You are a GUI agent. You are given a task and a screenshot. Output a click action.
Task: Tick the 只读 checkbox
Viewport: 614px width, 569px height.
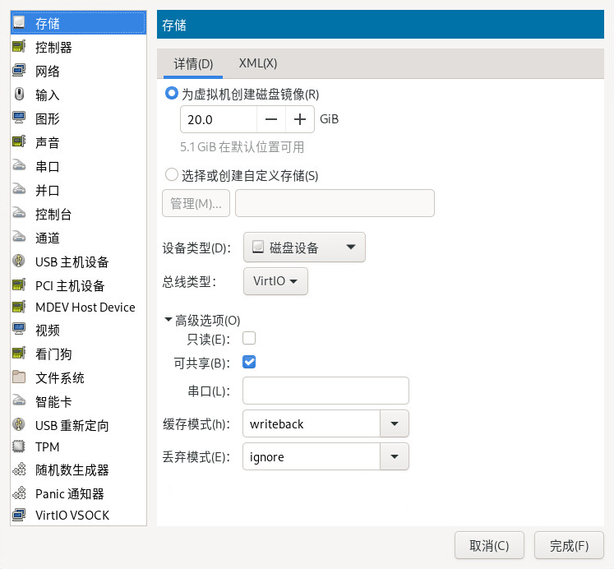249,338
